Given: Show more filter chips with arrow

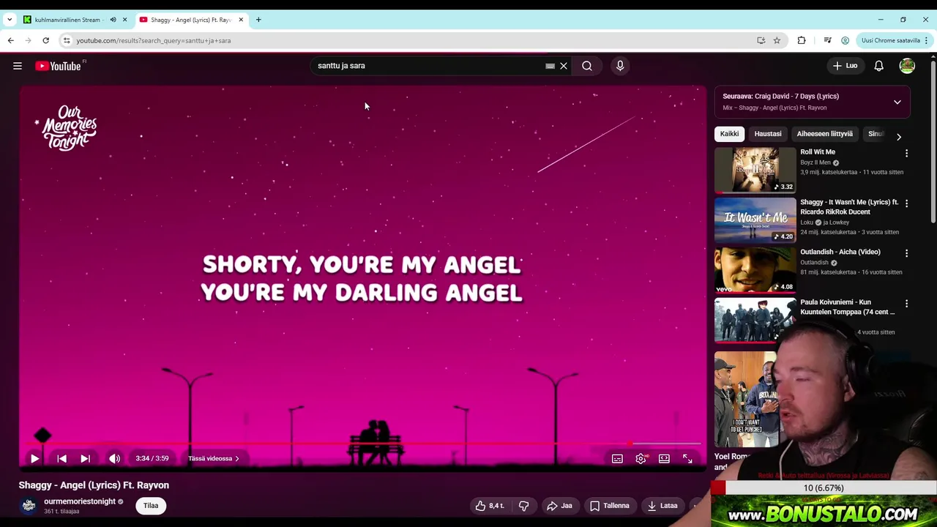Looking at the screenshot, I should point(898,136).
